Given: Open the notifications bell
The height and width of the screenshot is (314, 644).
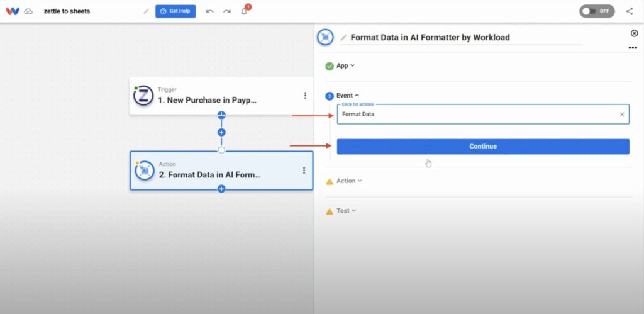Looking at the screenshot, I should 244,11.
